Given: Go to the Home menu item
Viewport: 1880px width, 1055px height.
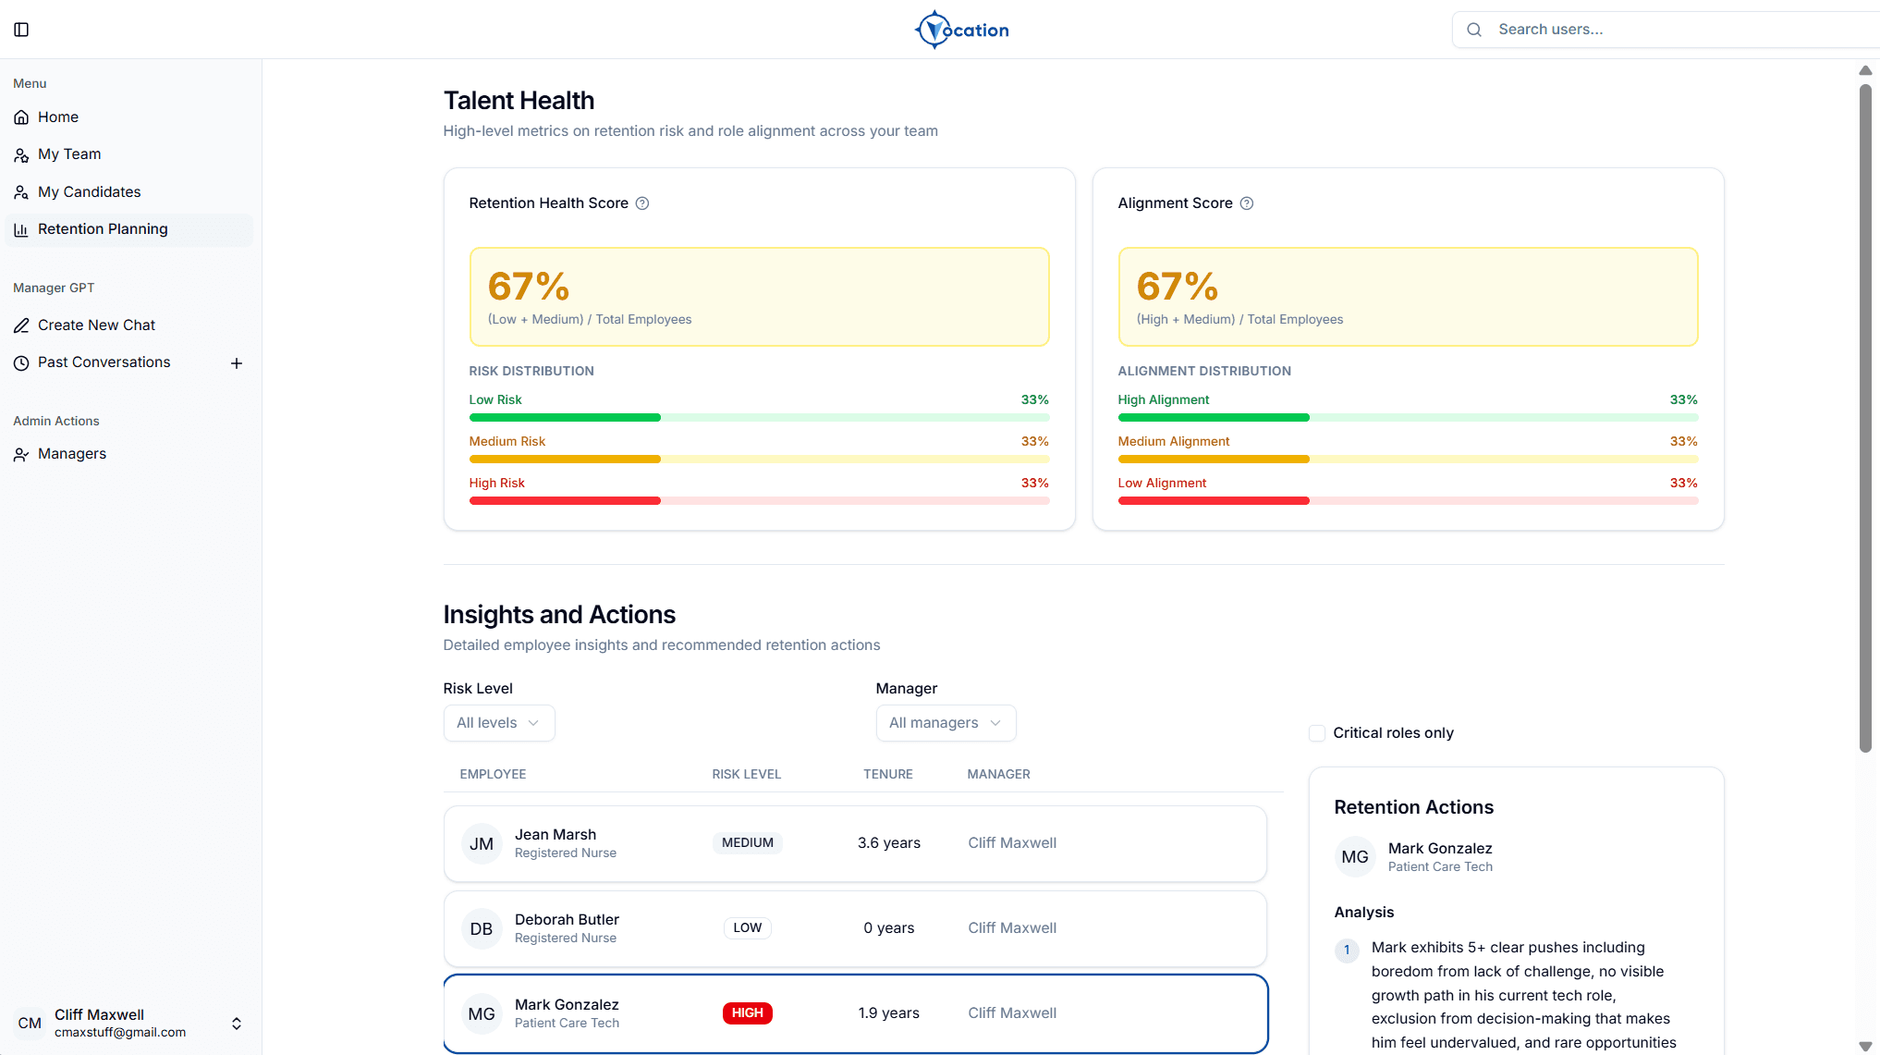Looking at the screenshot, I should (128, 117).
